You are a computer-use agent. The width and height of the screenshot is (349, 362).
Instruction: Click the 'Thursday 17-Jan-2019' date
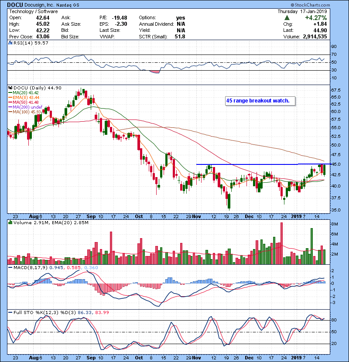pyautogui.click(x=302, y=11)
